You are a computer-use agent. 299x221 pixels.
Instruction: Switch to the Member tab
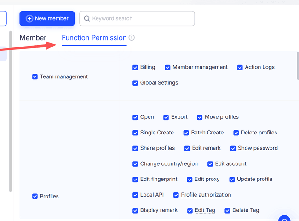tap(33, 38)
